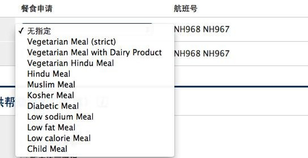Click the partially visible 帮 heading text

(10, 102)
